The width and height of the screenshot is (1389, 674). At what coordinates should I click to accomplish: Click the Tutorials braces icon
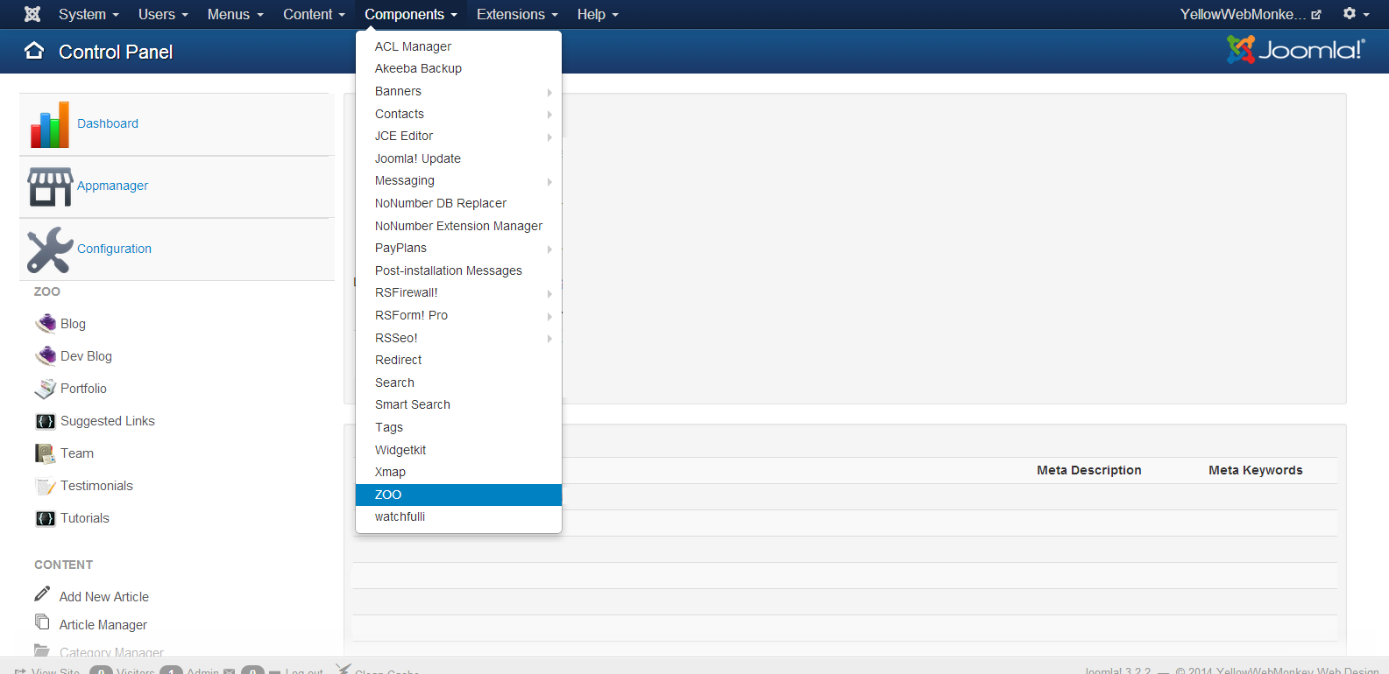(46, 518)
